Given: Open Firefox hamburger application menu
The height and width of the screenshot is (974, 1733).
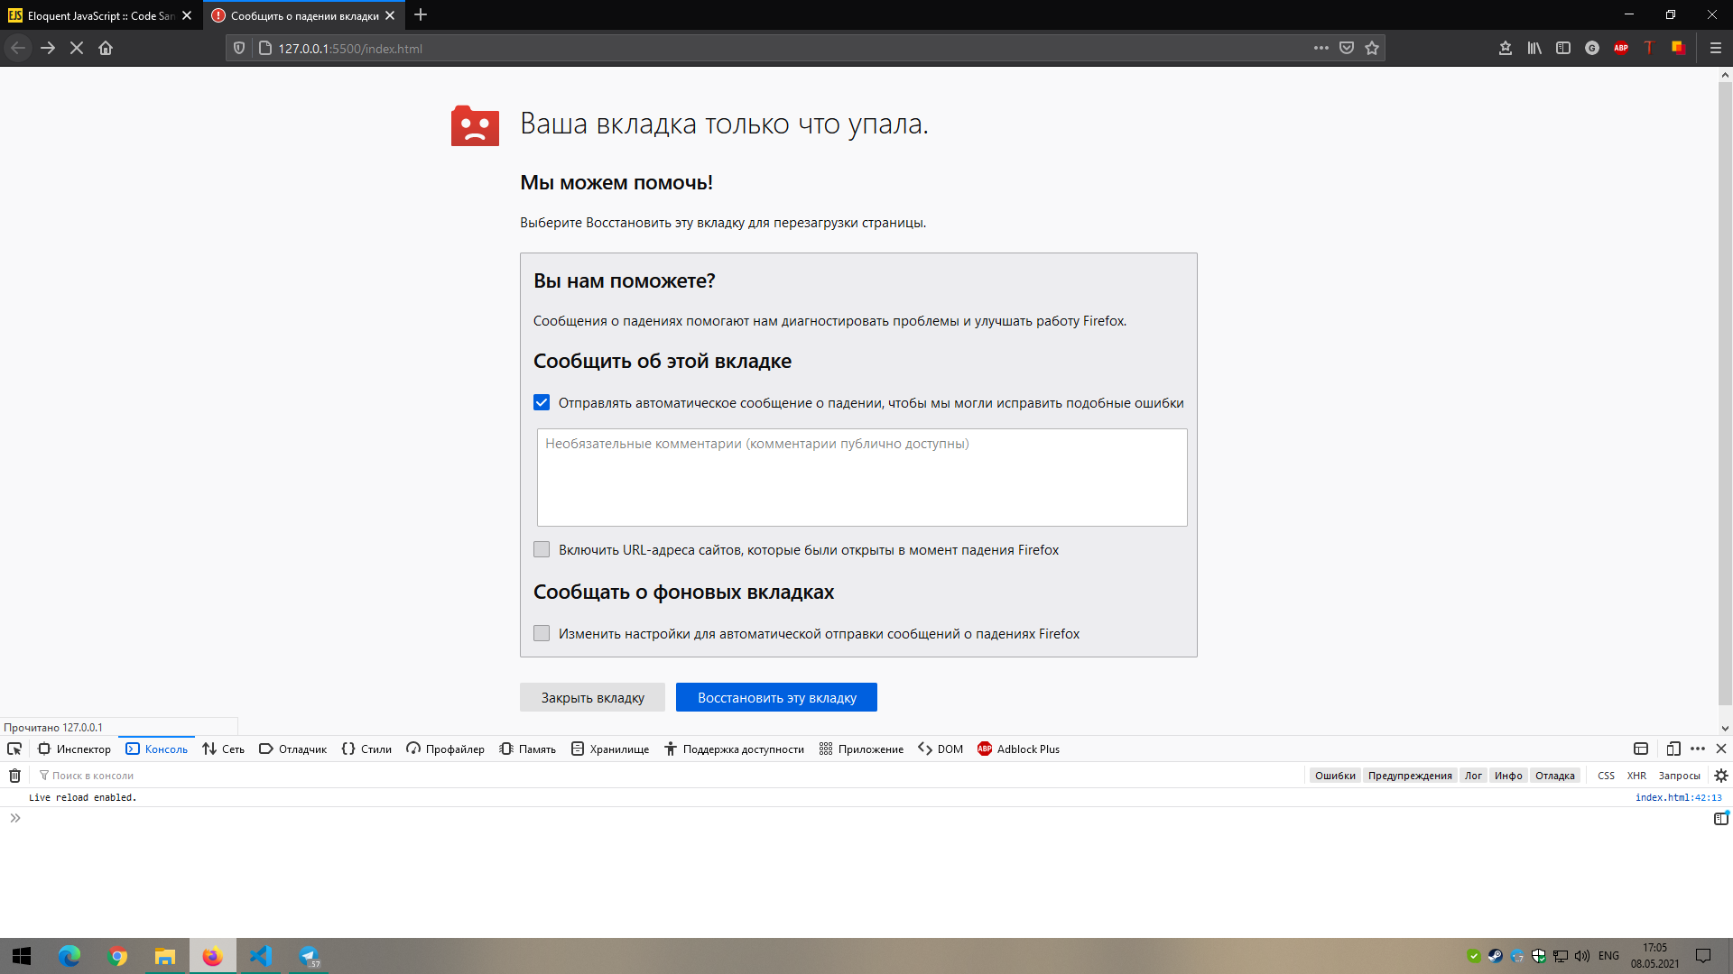Looking at the screenshot, I should (1716, 49).
